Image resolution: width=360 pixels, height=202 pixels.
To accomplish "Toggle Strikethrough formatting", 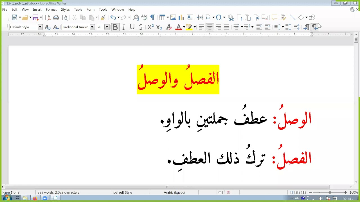I will tap(141, 27).
